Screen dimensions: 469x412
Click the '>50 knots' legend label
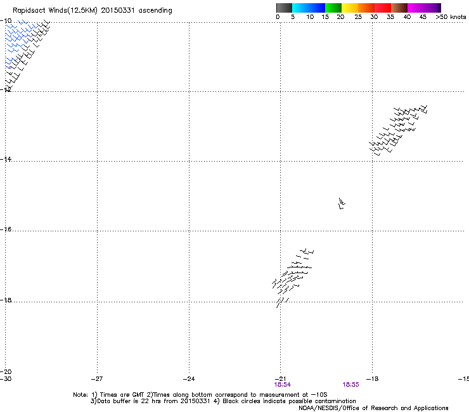pyautogui.click(x=451, y=17)
